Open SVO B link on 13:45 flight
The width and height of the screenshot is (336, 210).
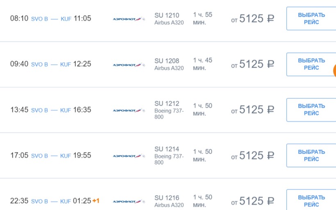click(39, 110)
